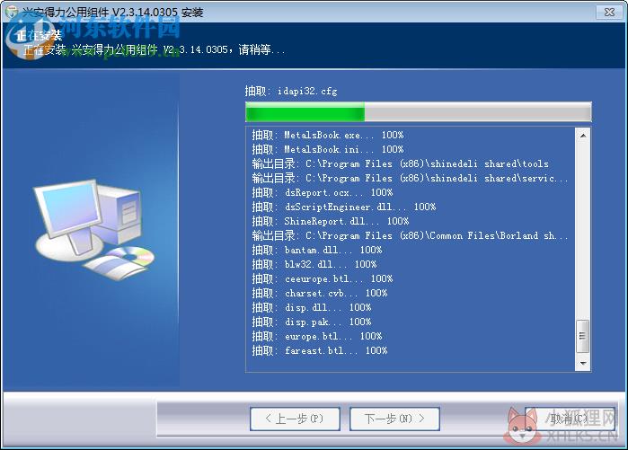The height and width of the screenshot is (450, 628).
Task: Click the log scrollbar thumb
Action: (x=582, y=336)
